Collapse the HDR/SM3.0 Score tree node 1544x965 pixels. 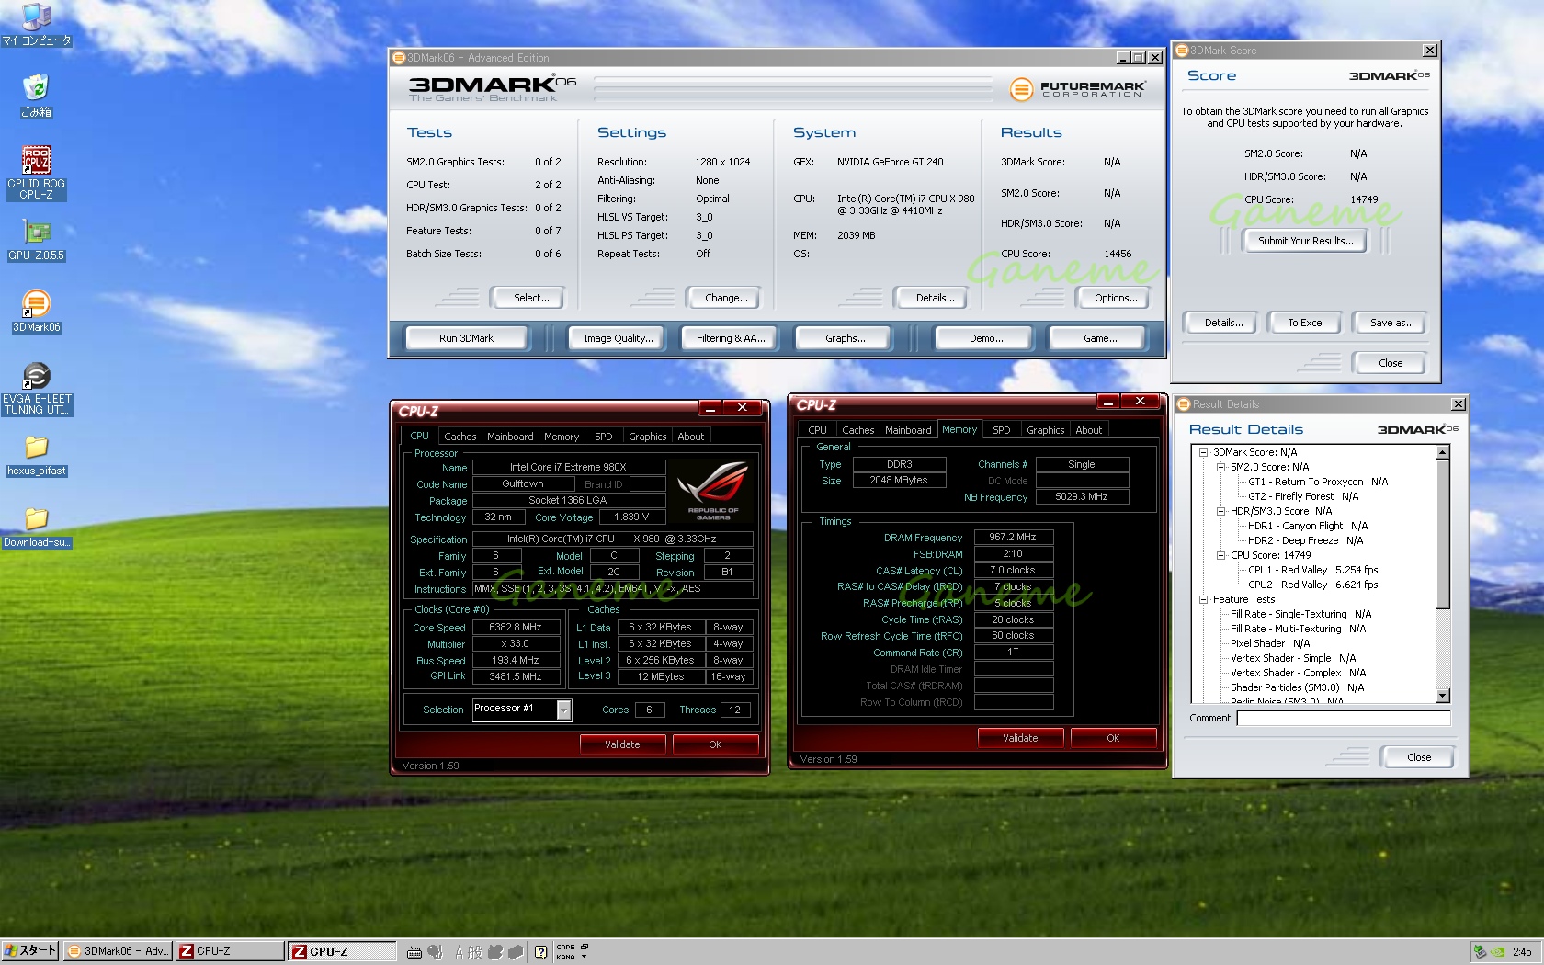coord(1220,511)
